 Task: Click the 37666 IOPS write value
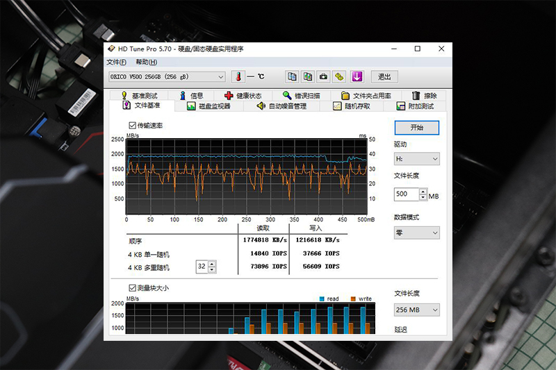click(x=321, y=253)
